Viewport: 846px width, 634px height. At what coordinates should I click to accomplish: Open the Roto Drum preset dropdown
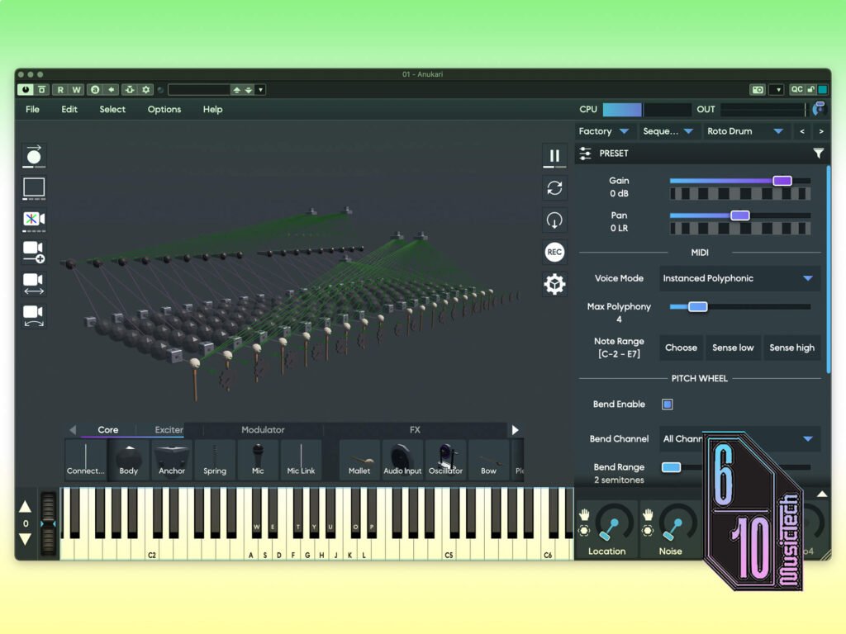(x=745, y=131)
